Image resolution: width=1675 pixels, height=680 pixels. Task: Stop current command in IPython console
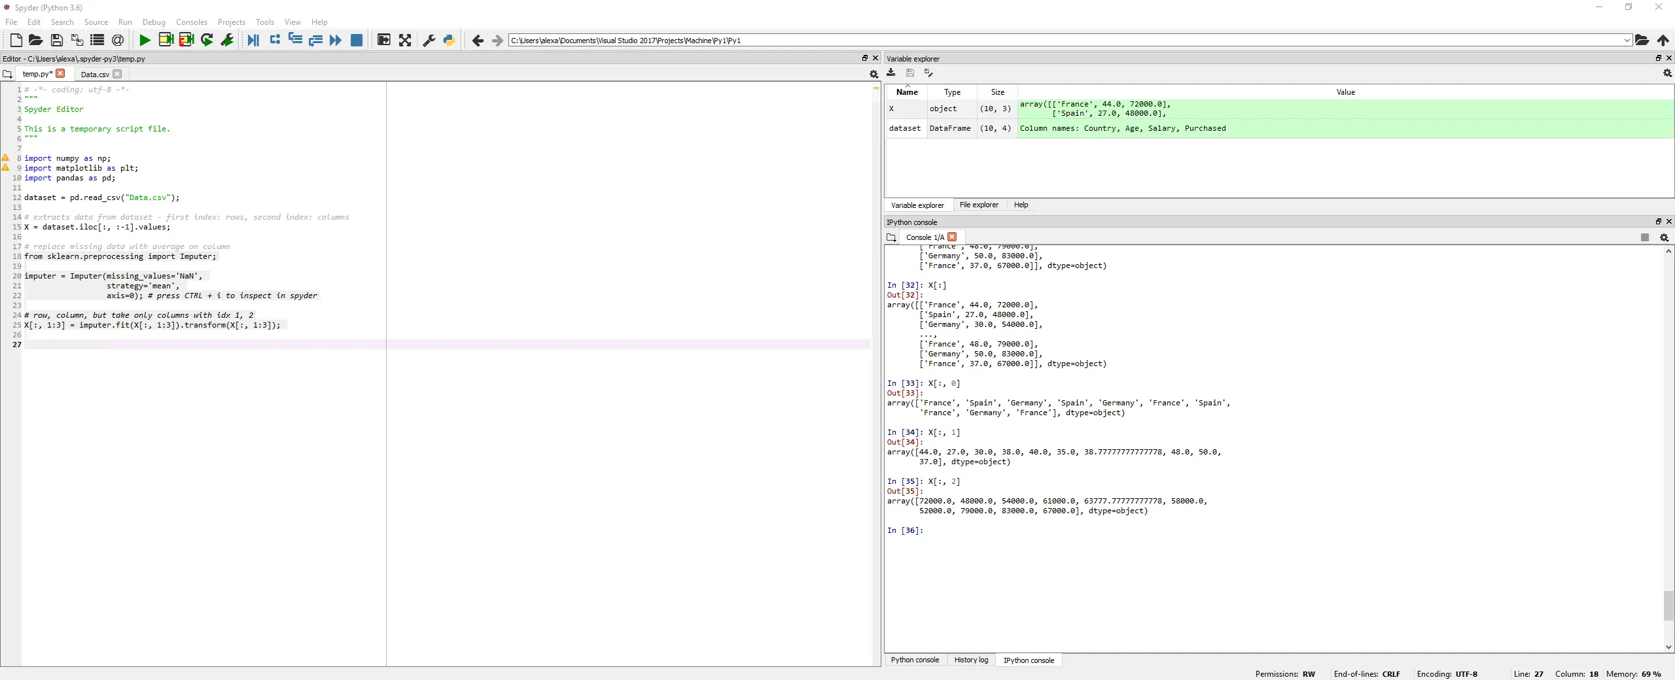click(x=1645, y=237)
